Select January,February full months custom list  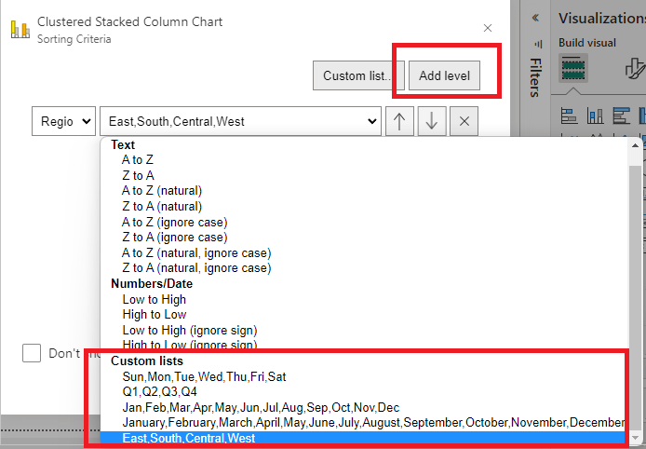[x=373, y=423]
